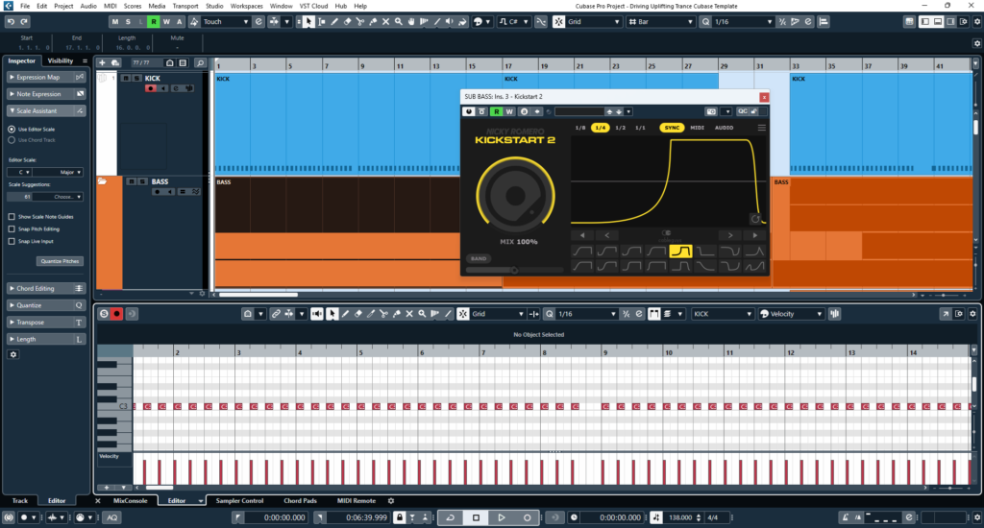Click the Inspector settings gear icon

13,354
